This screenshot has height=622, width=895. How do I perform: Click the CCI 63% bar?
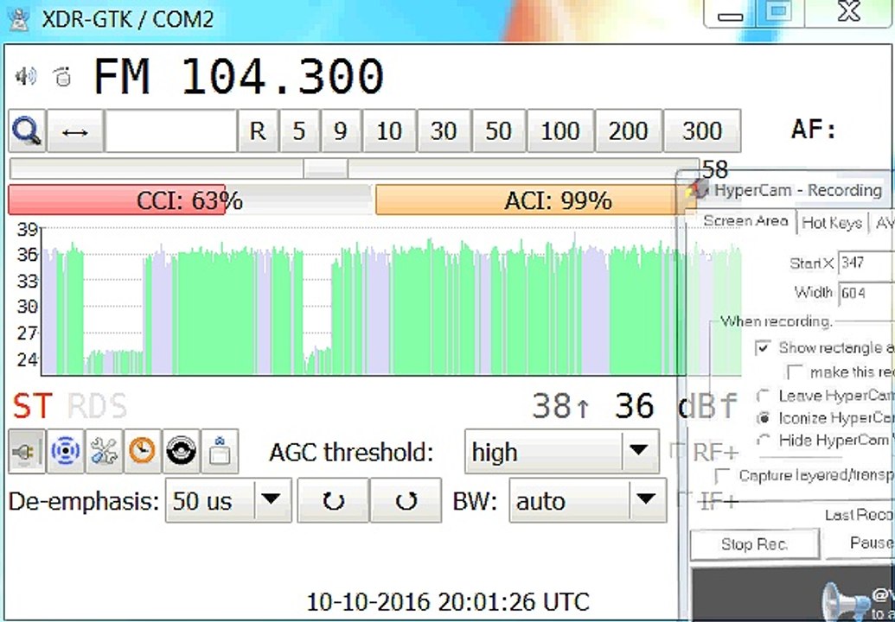(189, 200)
